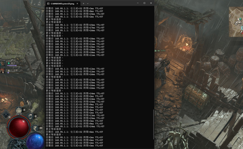
Task: Click the name label showing 60 (177)
Action: [160, 51]
